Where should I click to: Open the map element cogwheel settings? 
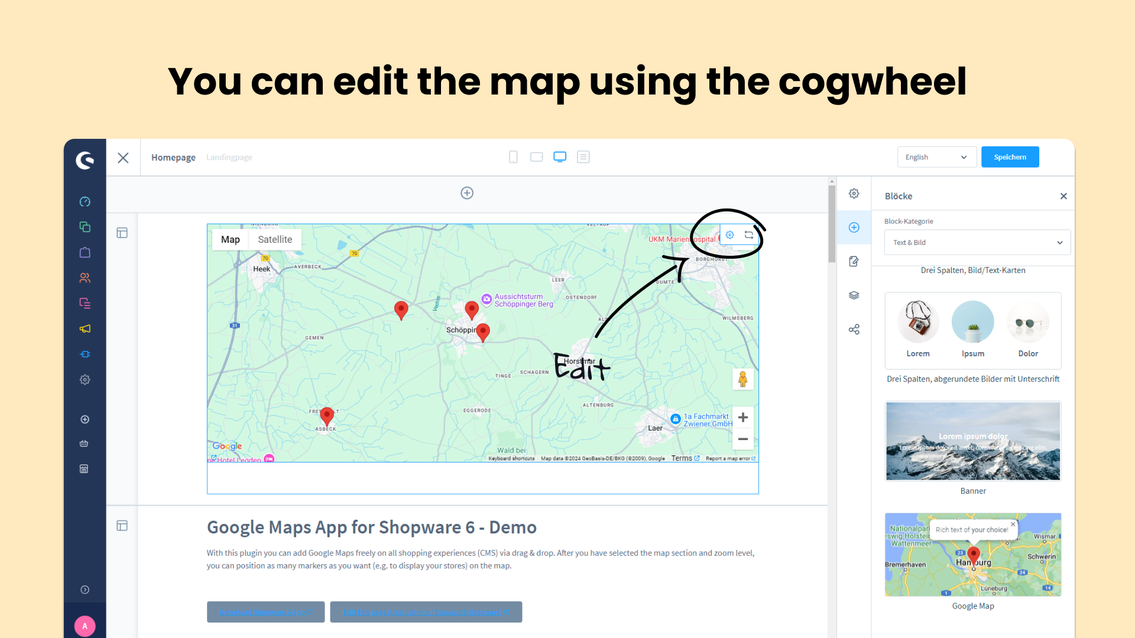pos(730,235)
